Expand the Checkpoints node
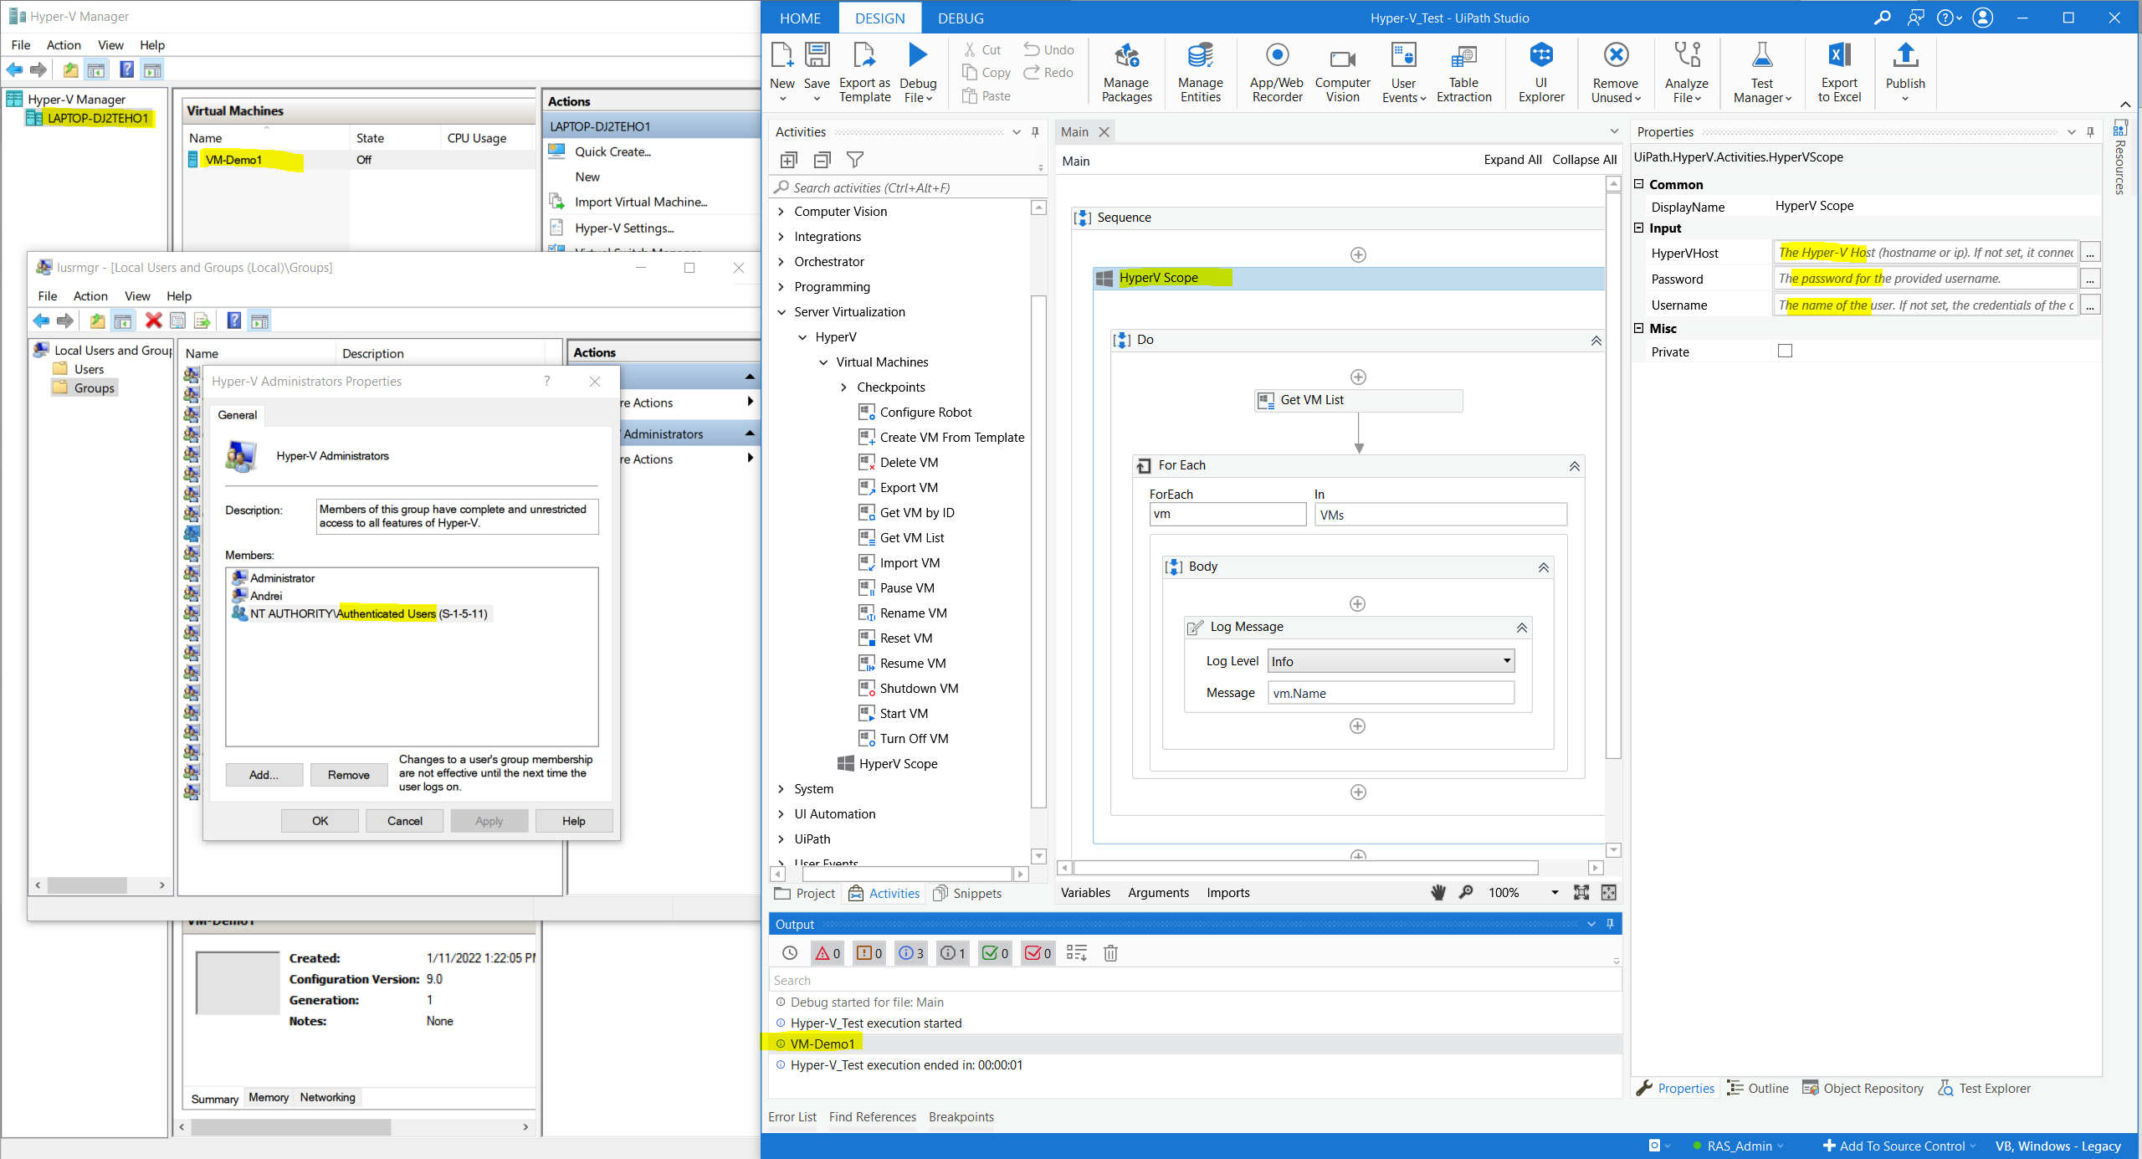Screen dimensions: 2142x1159 (843, 387)
